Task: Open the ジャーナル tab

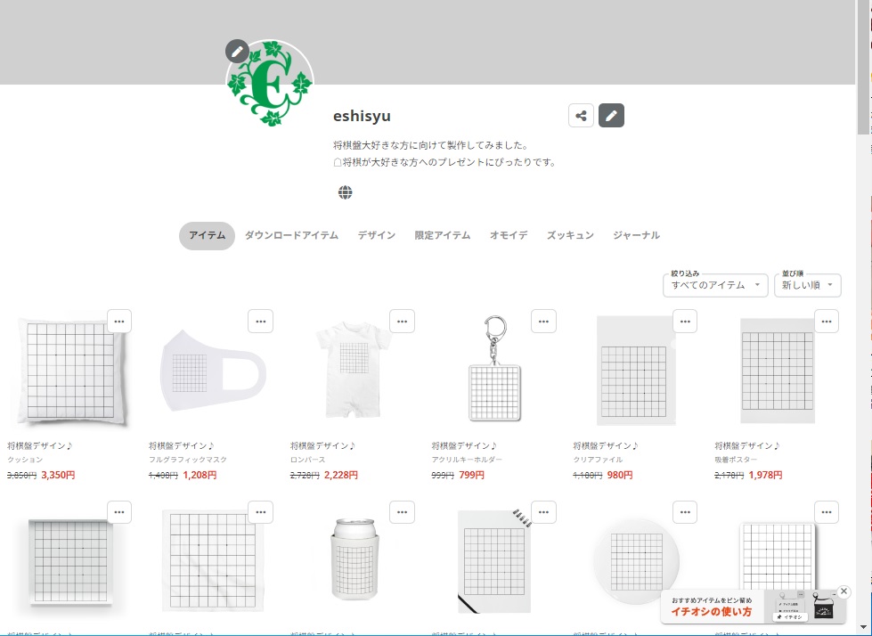Action: pyautogui.click(x=636, y=235)
